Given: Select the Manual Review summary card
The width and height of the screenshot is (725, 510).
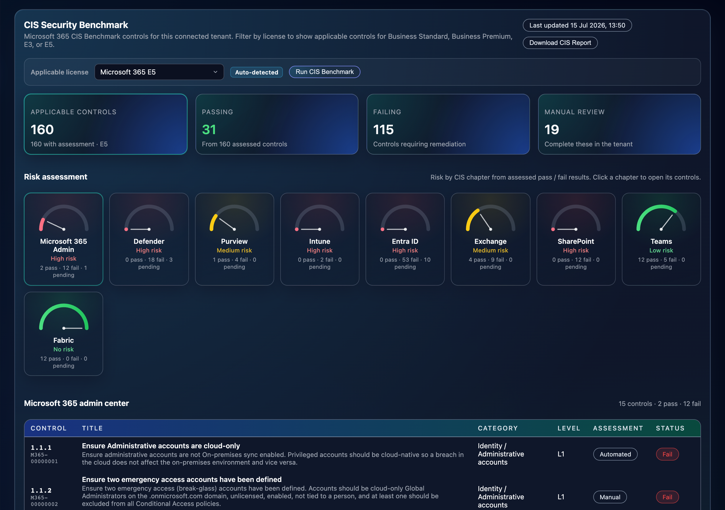Looking at the screenshot, I should [619, 124].
